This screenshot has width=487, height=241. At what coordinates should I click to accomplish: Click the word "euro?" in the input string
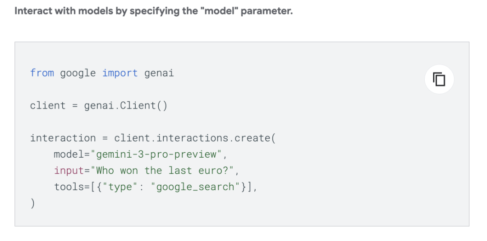[213, 171]
